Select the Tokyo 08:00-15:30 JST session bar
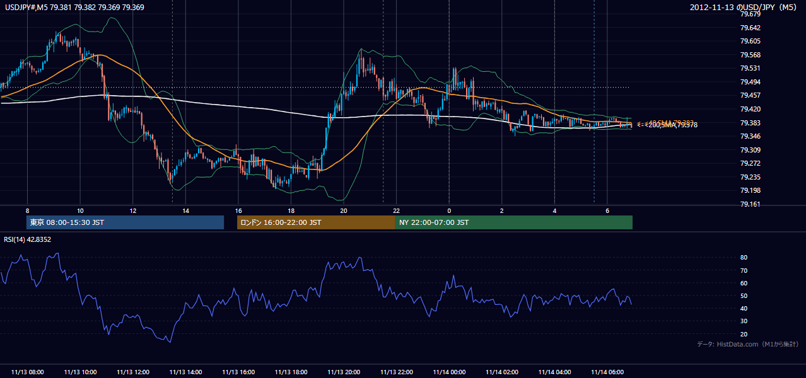 125,222
